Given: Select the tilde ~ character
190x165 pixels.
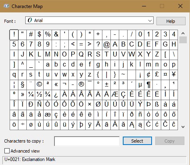Looking at the screenshot, I should point(123,75).
